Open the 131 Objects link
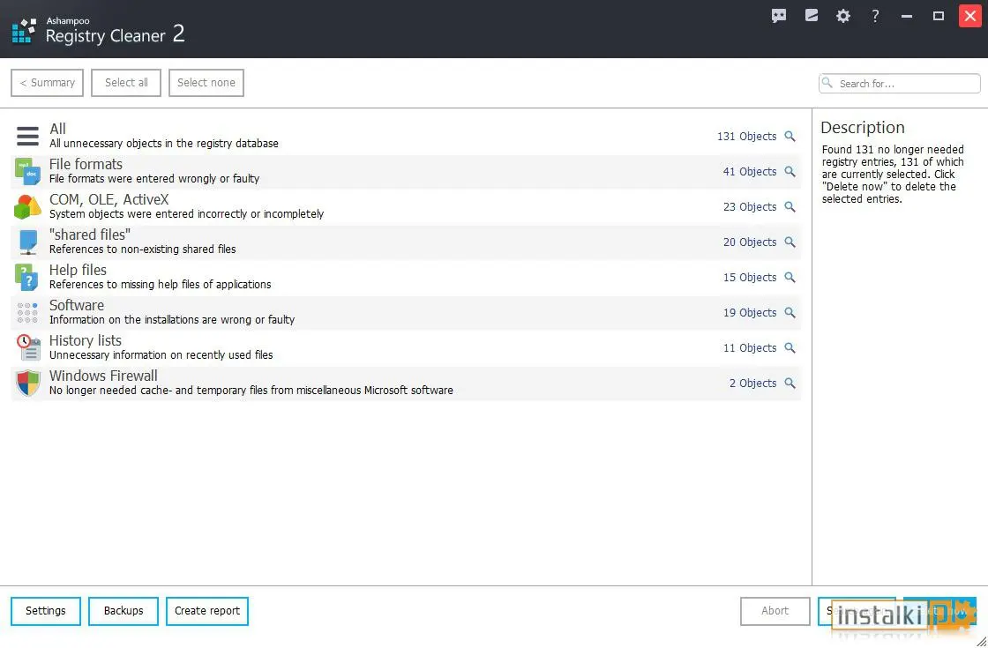 (x=746, y=136)
